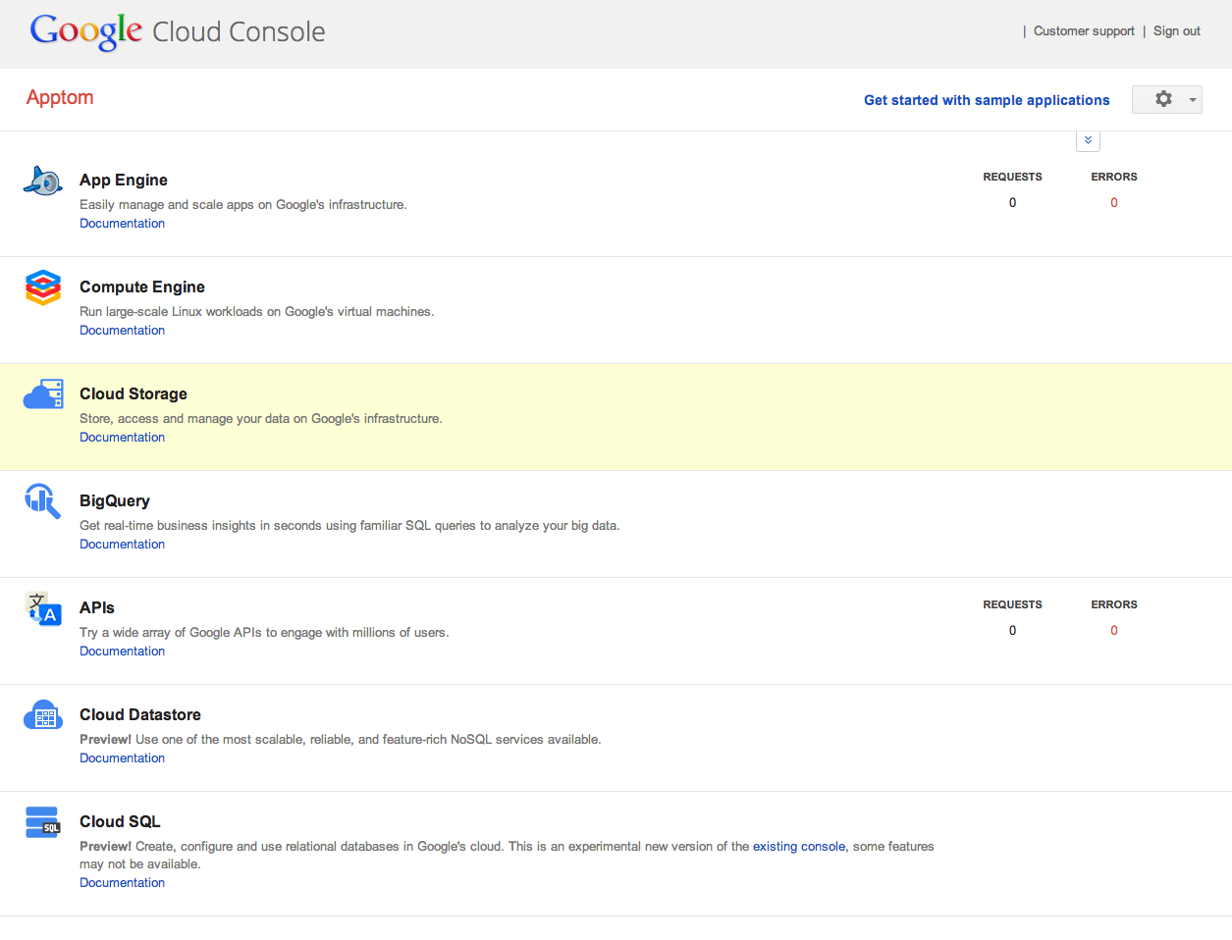Click the Compute Engine stacked layers icon
1232x940 pixels.
tap(43, 287)
